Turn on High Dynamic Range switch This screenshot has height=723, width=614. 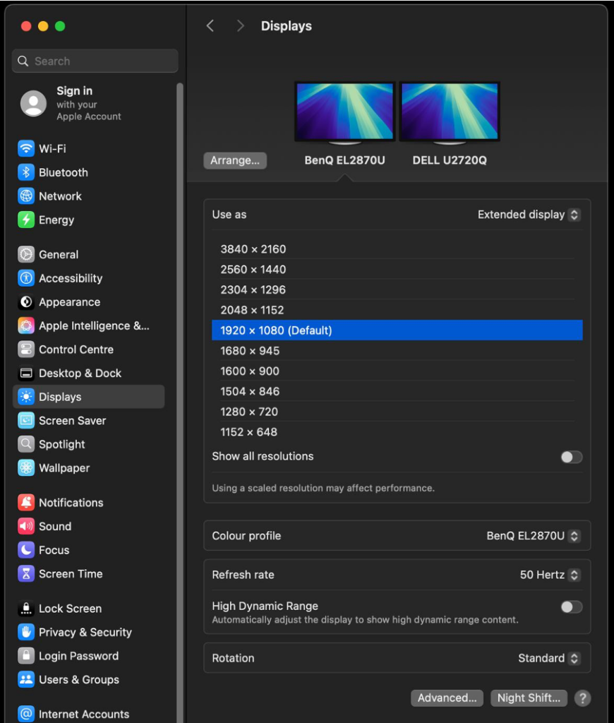571,607
